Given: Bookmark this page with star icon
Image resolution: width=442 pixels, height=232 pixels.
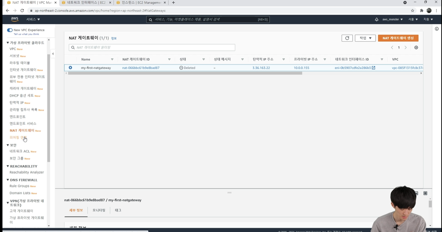Looking at the screenshot, I should click(x=413, y=11).
